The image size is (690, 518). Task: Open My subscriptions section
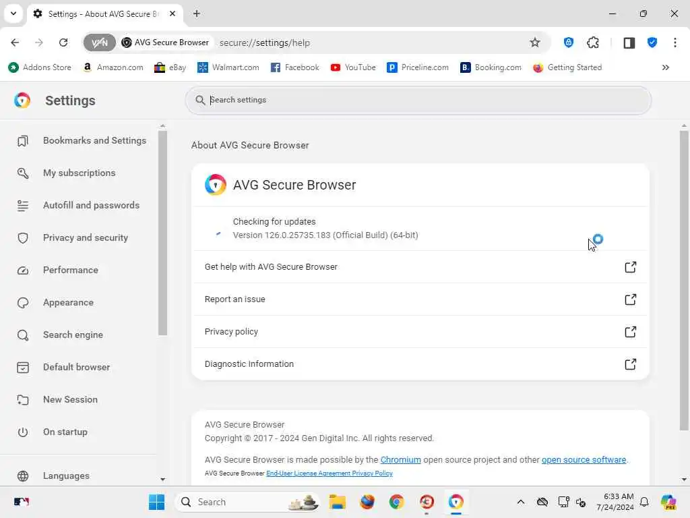(x=66, y=173)
